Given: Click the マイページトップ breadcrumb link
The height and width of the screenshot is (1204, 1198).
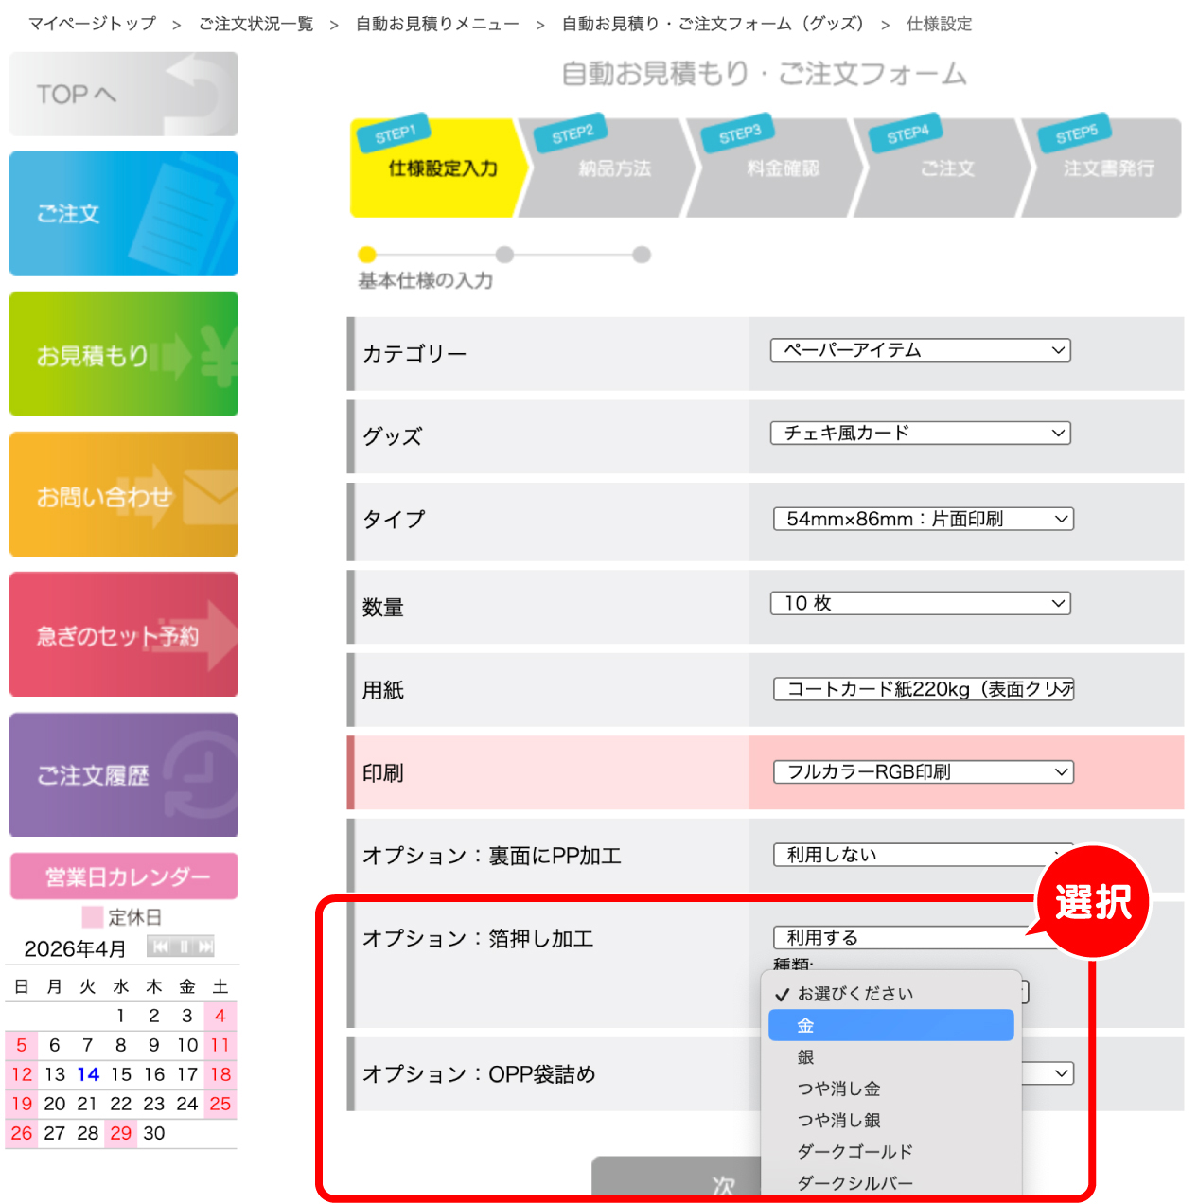Looking at the screenshot, I should tap(92, 24).
